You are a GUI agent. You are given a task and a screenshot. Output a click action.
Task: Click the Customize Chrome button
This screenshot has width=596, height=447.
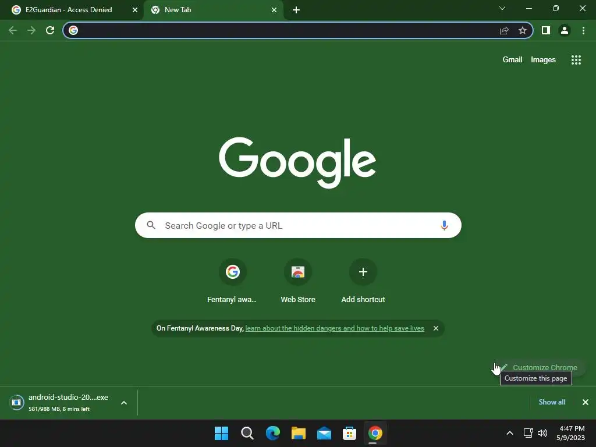(x=540, y=368)
